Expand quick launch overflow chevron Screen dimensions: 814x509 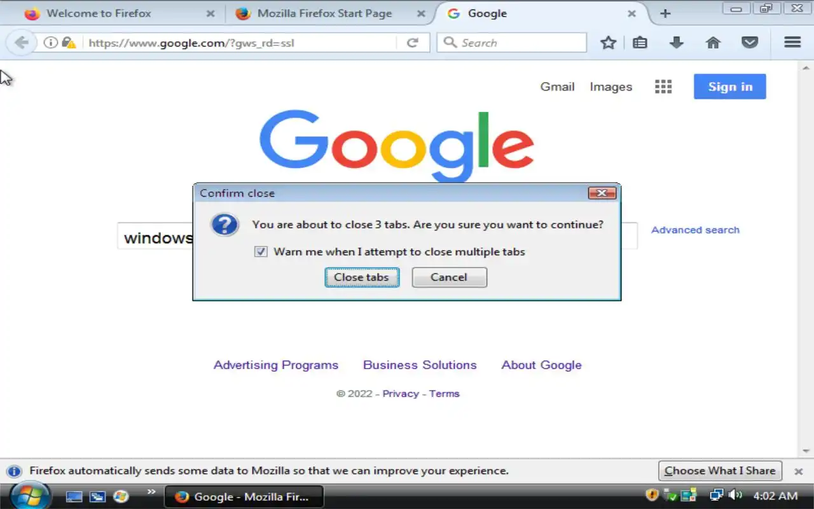151,492
